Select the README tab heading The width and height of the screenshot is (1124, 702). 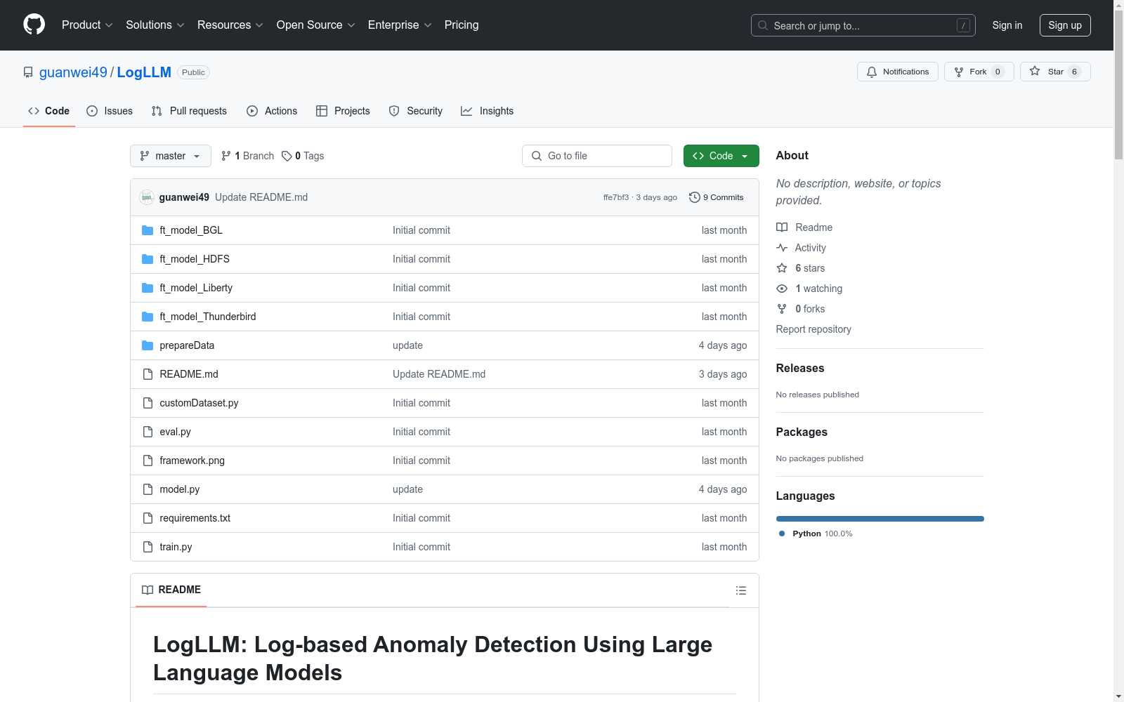[171, 590]
